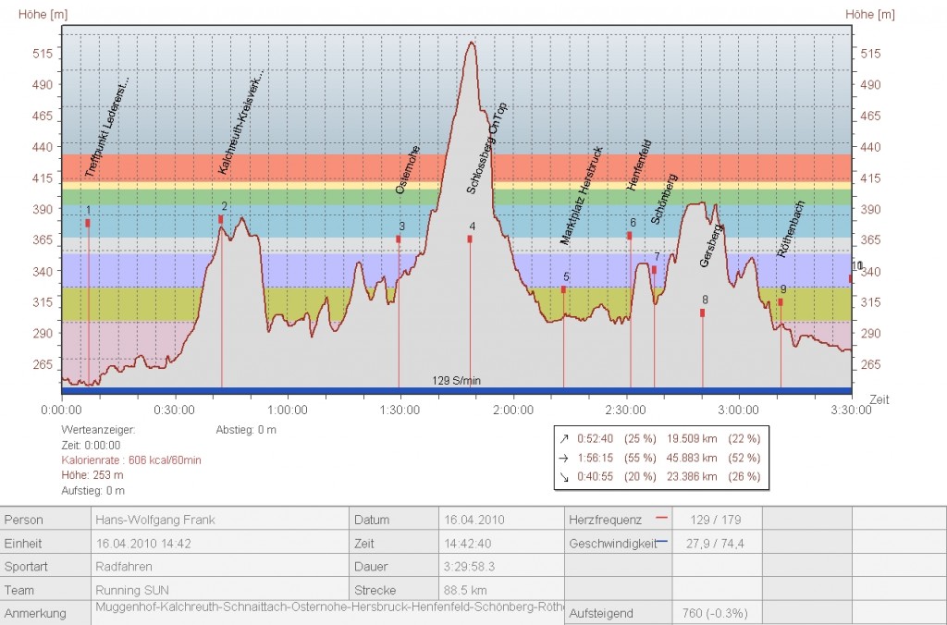This screenshot has width=947, height=625.
Task: Select waypoint marker 6 at Henfenfeld
Action: [630, 236]
